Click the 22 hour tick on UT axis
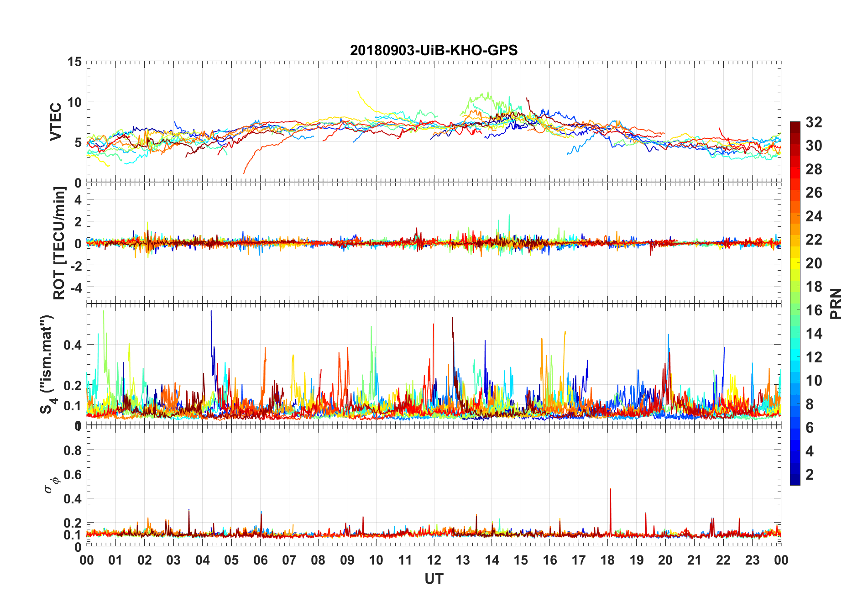Viewport: 868px width, 607px height. pos(723,560)
